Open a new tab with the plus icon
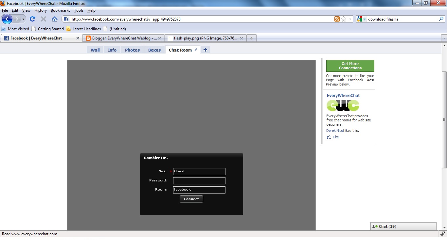This screenshot has height=248, width=447. (251, 38)
